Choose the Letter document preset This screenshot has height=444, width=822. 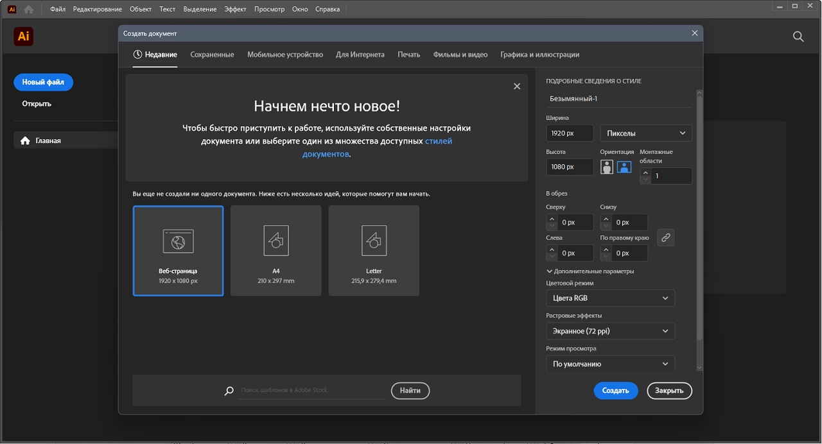(373, 250)
